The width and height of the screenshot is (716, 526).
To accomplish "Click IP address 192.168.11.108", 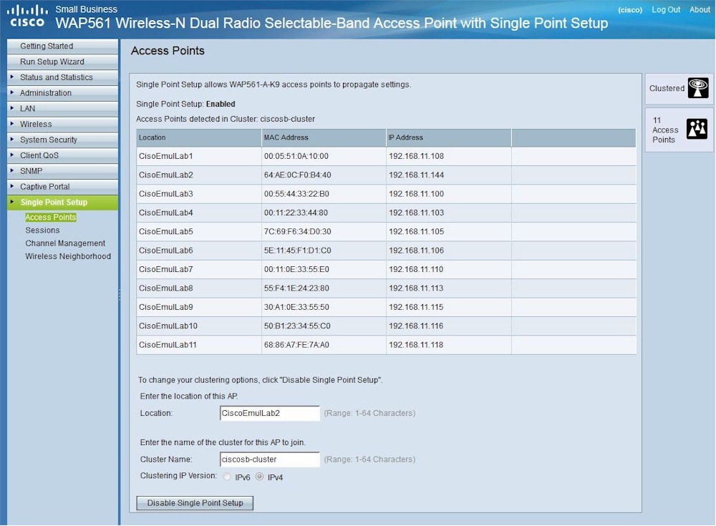I will click(x=416, y=156).
